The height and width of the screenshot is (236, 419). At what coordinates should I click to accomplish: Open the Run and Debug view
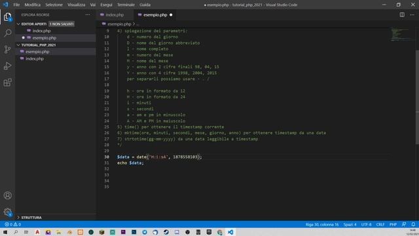pyautogui.click(x=7, y=66)
